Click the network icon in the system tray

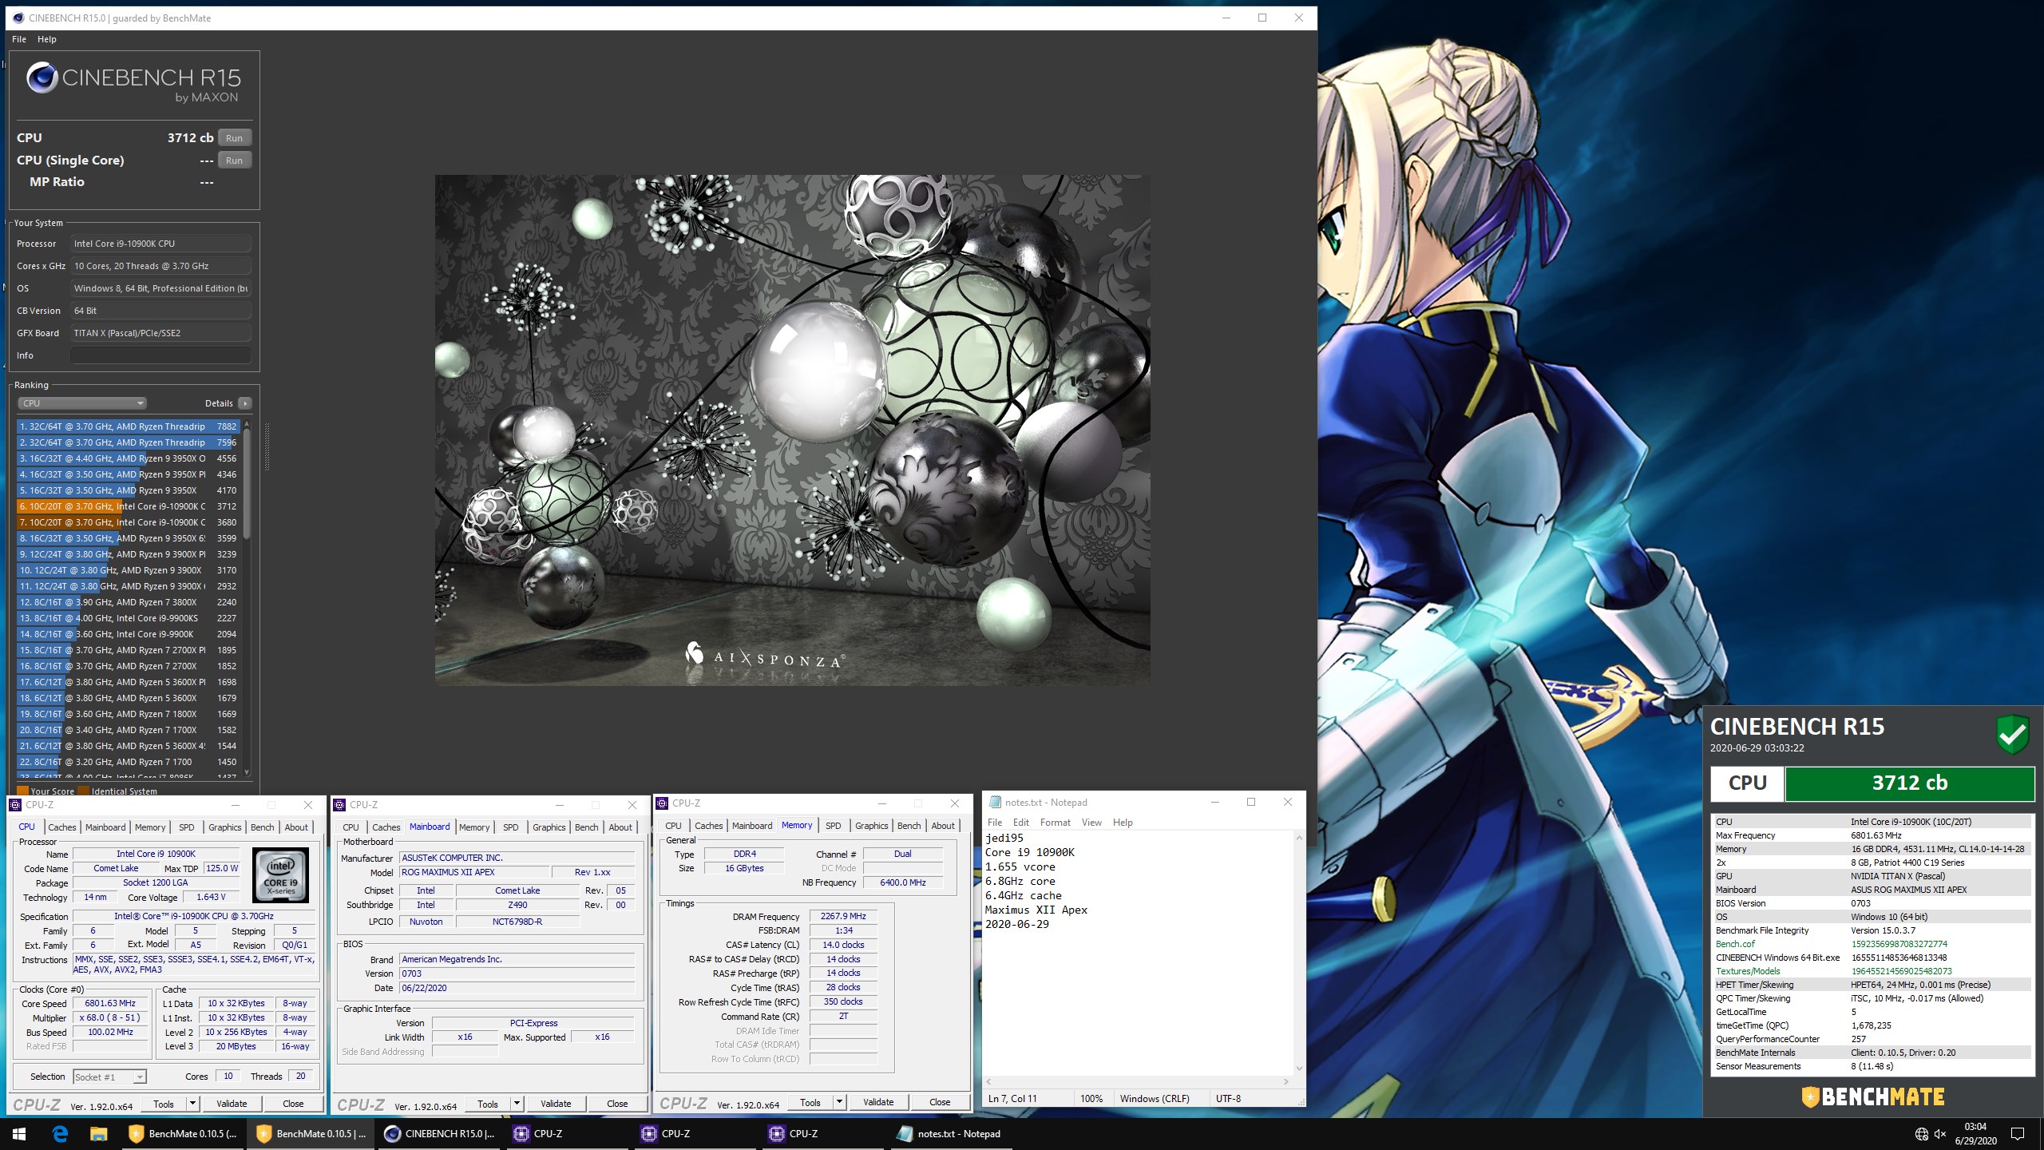[x=1922, y=1134]
